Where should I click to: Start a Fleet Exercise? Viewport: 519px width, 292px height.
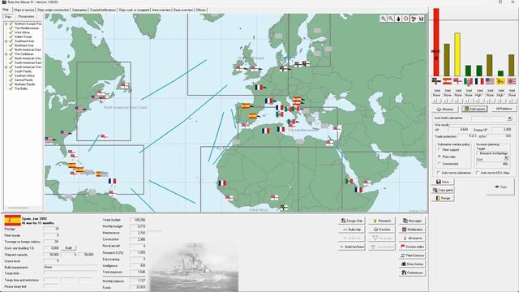click(x=412, y=255)
